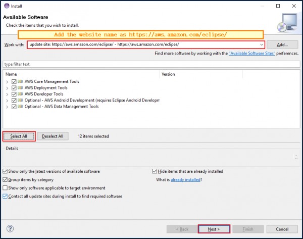Click the AWS Developer Tools category icon
303x239 pixels.
pyautogui.click(x=20, y=94)
